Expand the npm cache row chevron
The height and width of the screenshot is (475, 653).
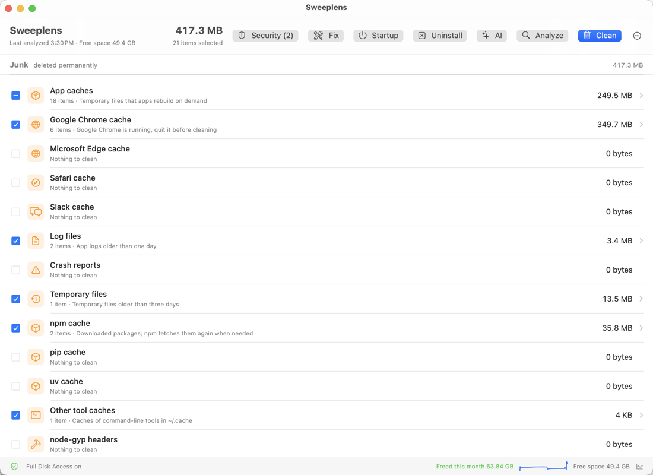click(x=641, y=328)
